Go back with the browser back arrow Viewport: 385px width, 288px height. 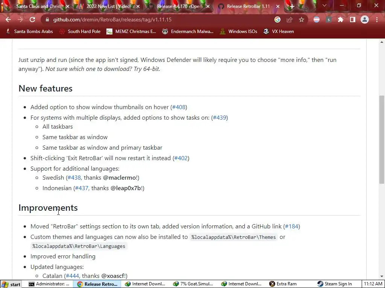8,19
